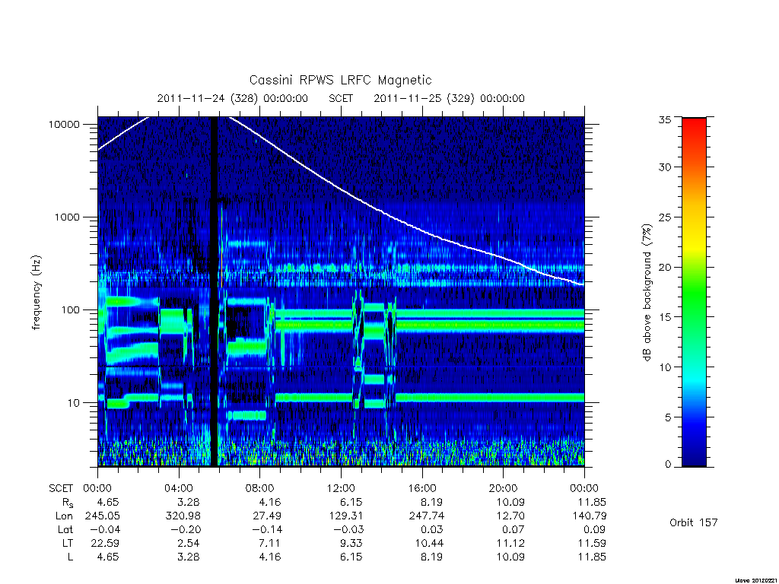Image resolution: width=779 pixels, height=584 pixels.
Task: Click the 'LT' row label
Action: [67, 543]
